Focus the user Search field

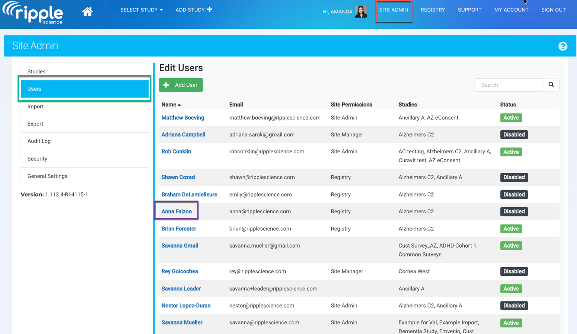point(509,85)
